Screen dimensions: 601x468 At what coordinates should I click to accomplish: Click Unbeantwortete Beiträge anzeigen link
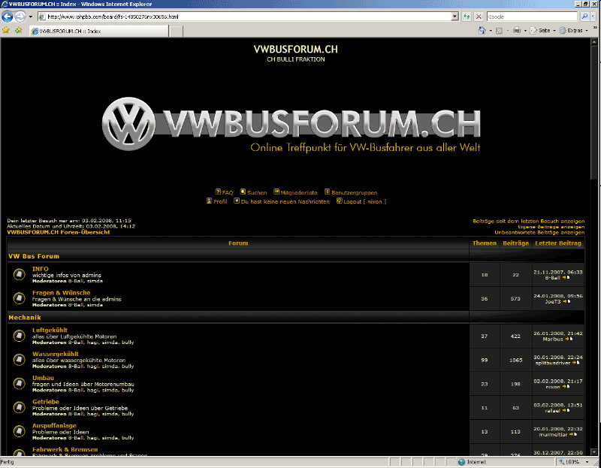tap(539, 232)
